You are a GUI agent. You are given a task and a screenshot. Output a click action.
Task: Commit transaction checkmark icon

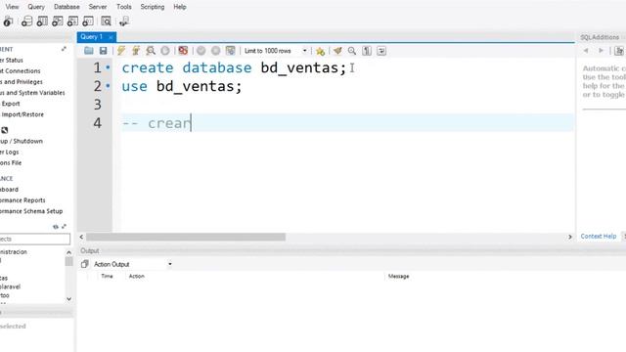[x=201, y=51]
